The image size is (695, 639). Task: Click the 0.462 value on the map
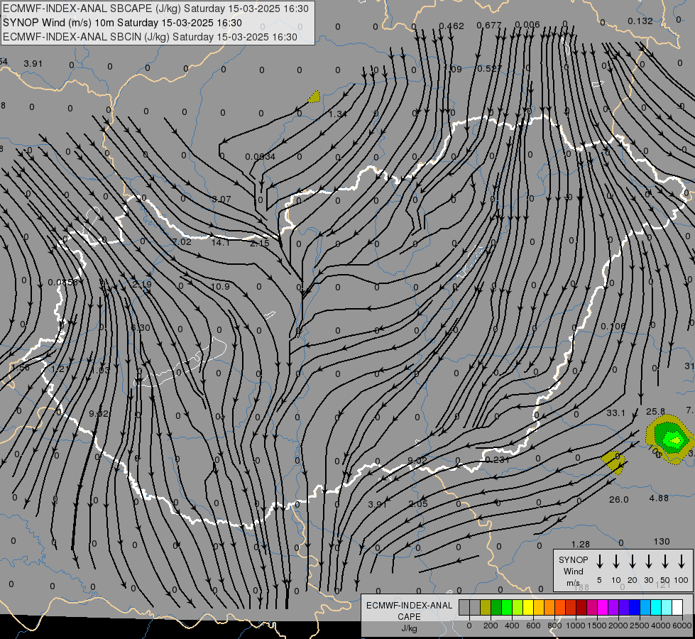click(x=452, y=26)
